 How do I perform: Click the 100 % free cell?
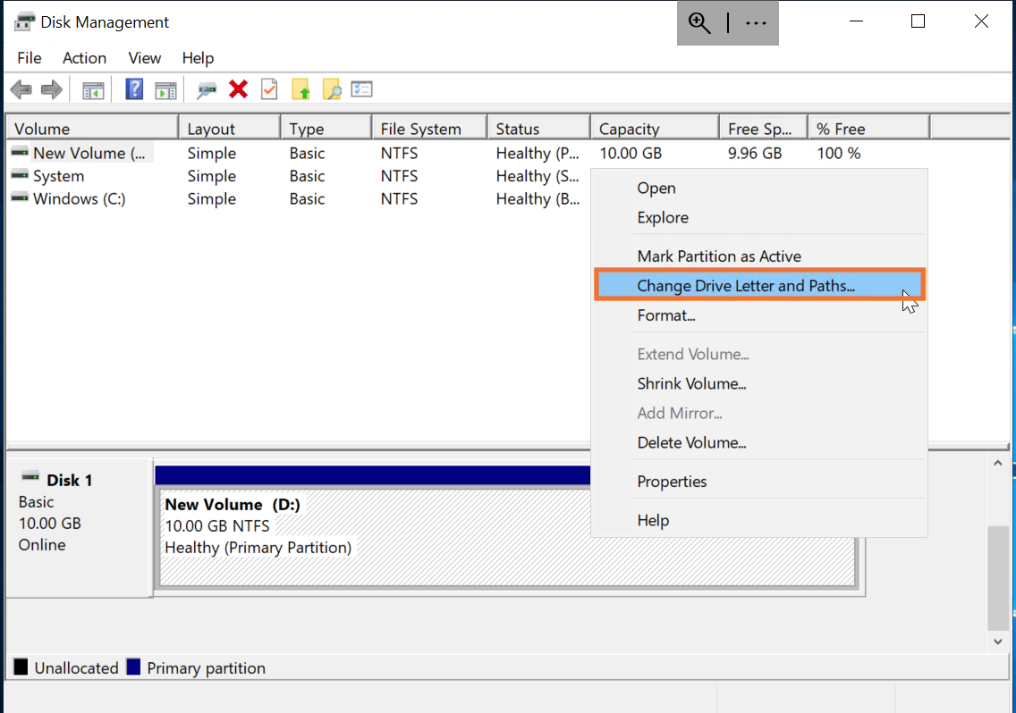[838, 154]
